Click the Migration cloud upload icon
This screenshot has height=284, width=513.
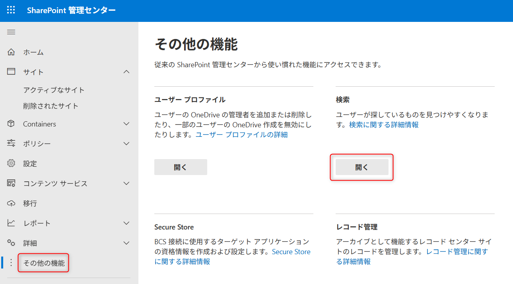[x=11, y=203]
